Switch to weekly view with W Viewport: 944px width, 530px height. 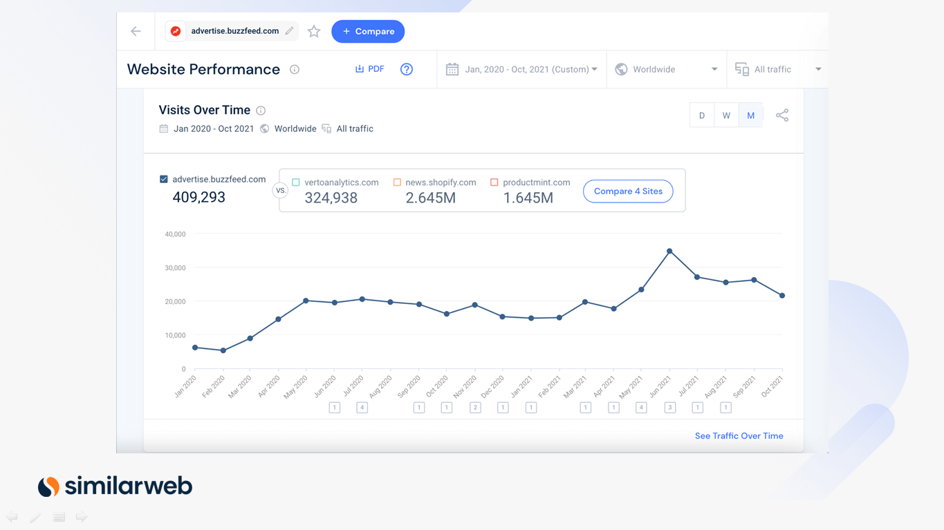point(726,115)
